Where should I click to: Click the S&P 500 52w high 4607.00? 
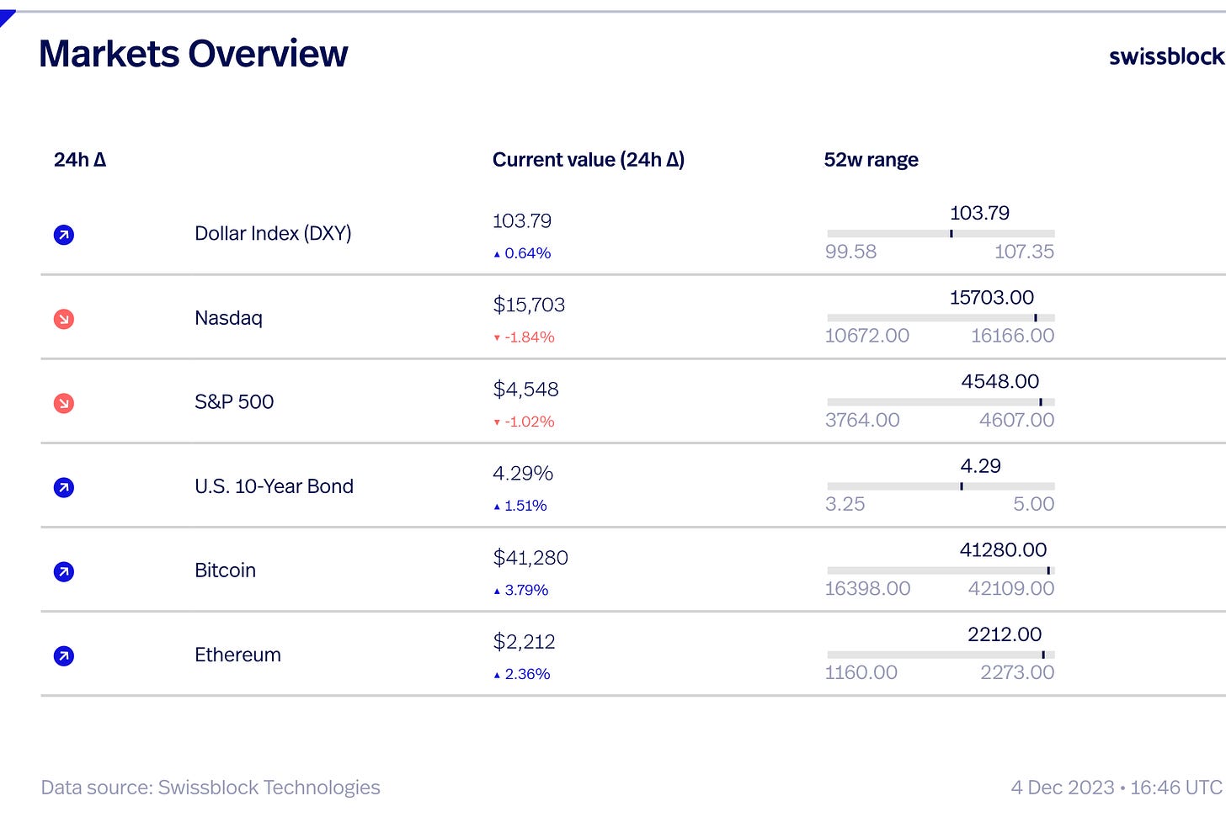click(x=1016, y=420)
